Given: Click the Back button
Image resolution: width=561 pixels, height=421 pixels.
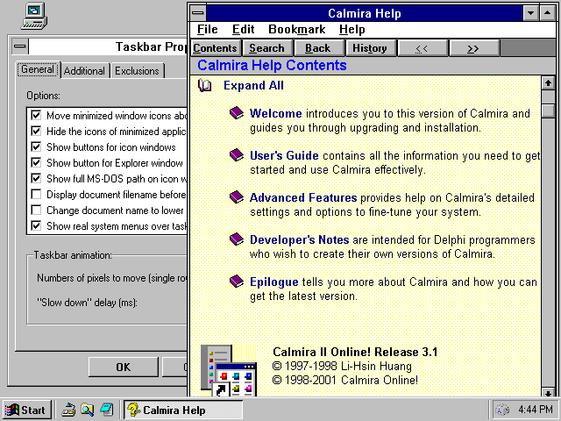Looking at the screenshot, I should [317, 48].
